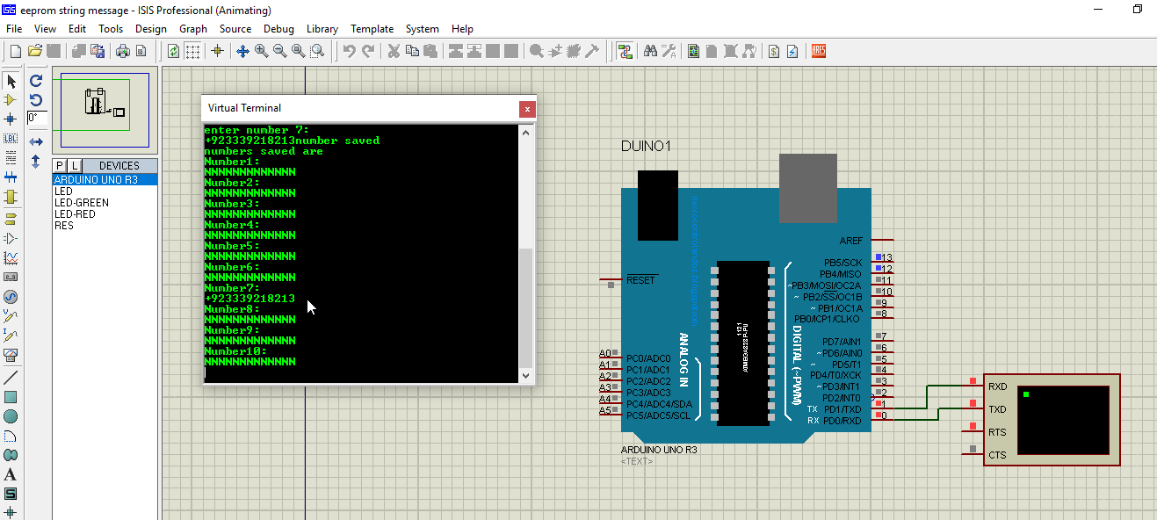This screenshot has width=1157, height=520.
Task: Activate the Voltage Probe mode
Action: click(11, 316)
